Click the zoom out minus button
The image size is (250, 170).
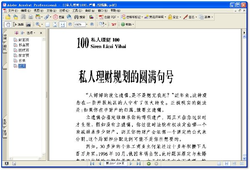[70, 24]
